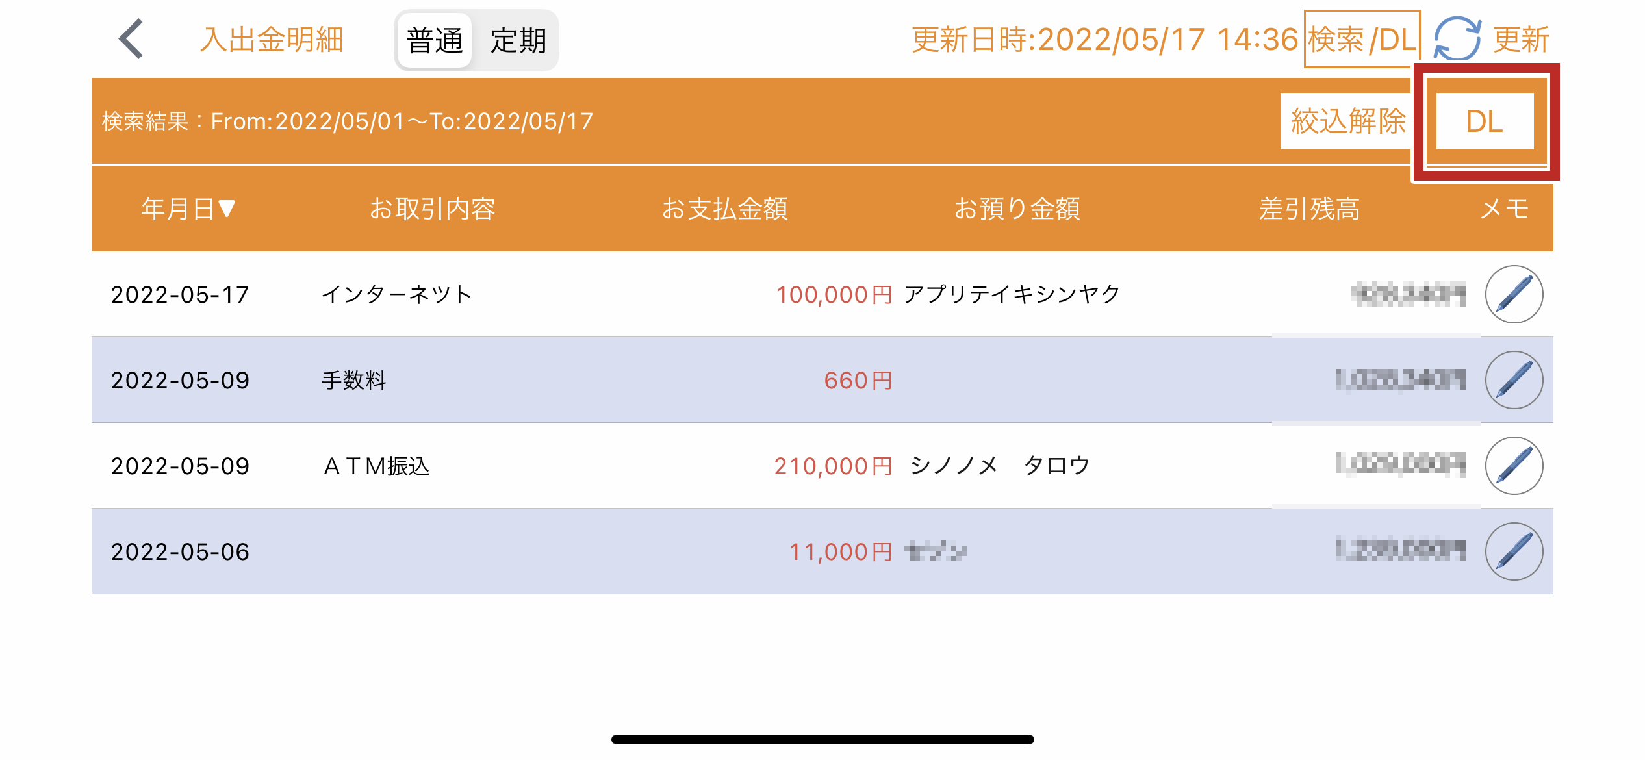The width and height of the screenshot is (1645, 760).
Task: Open the 検索/DL search panel
Action: point(1362,39)
